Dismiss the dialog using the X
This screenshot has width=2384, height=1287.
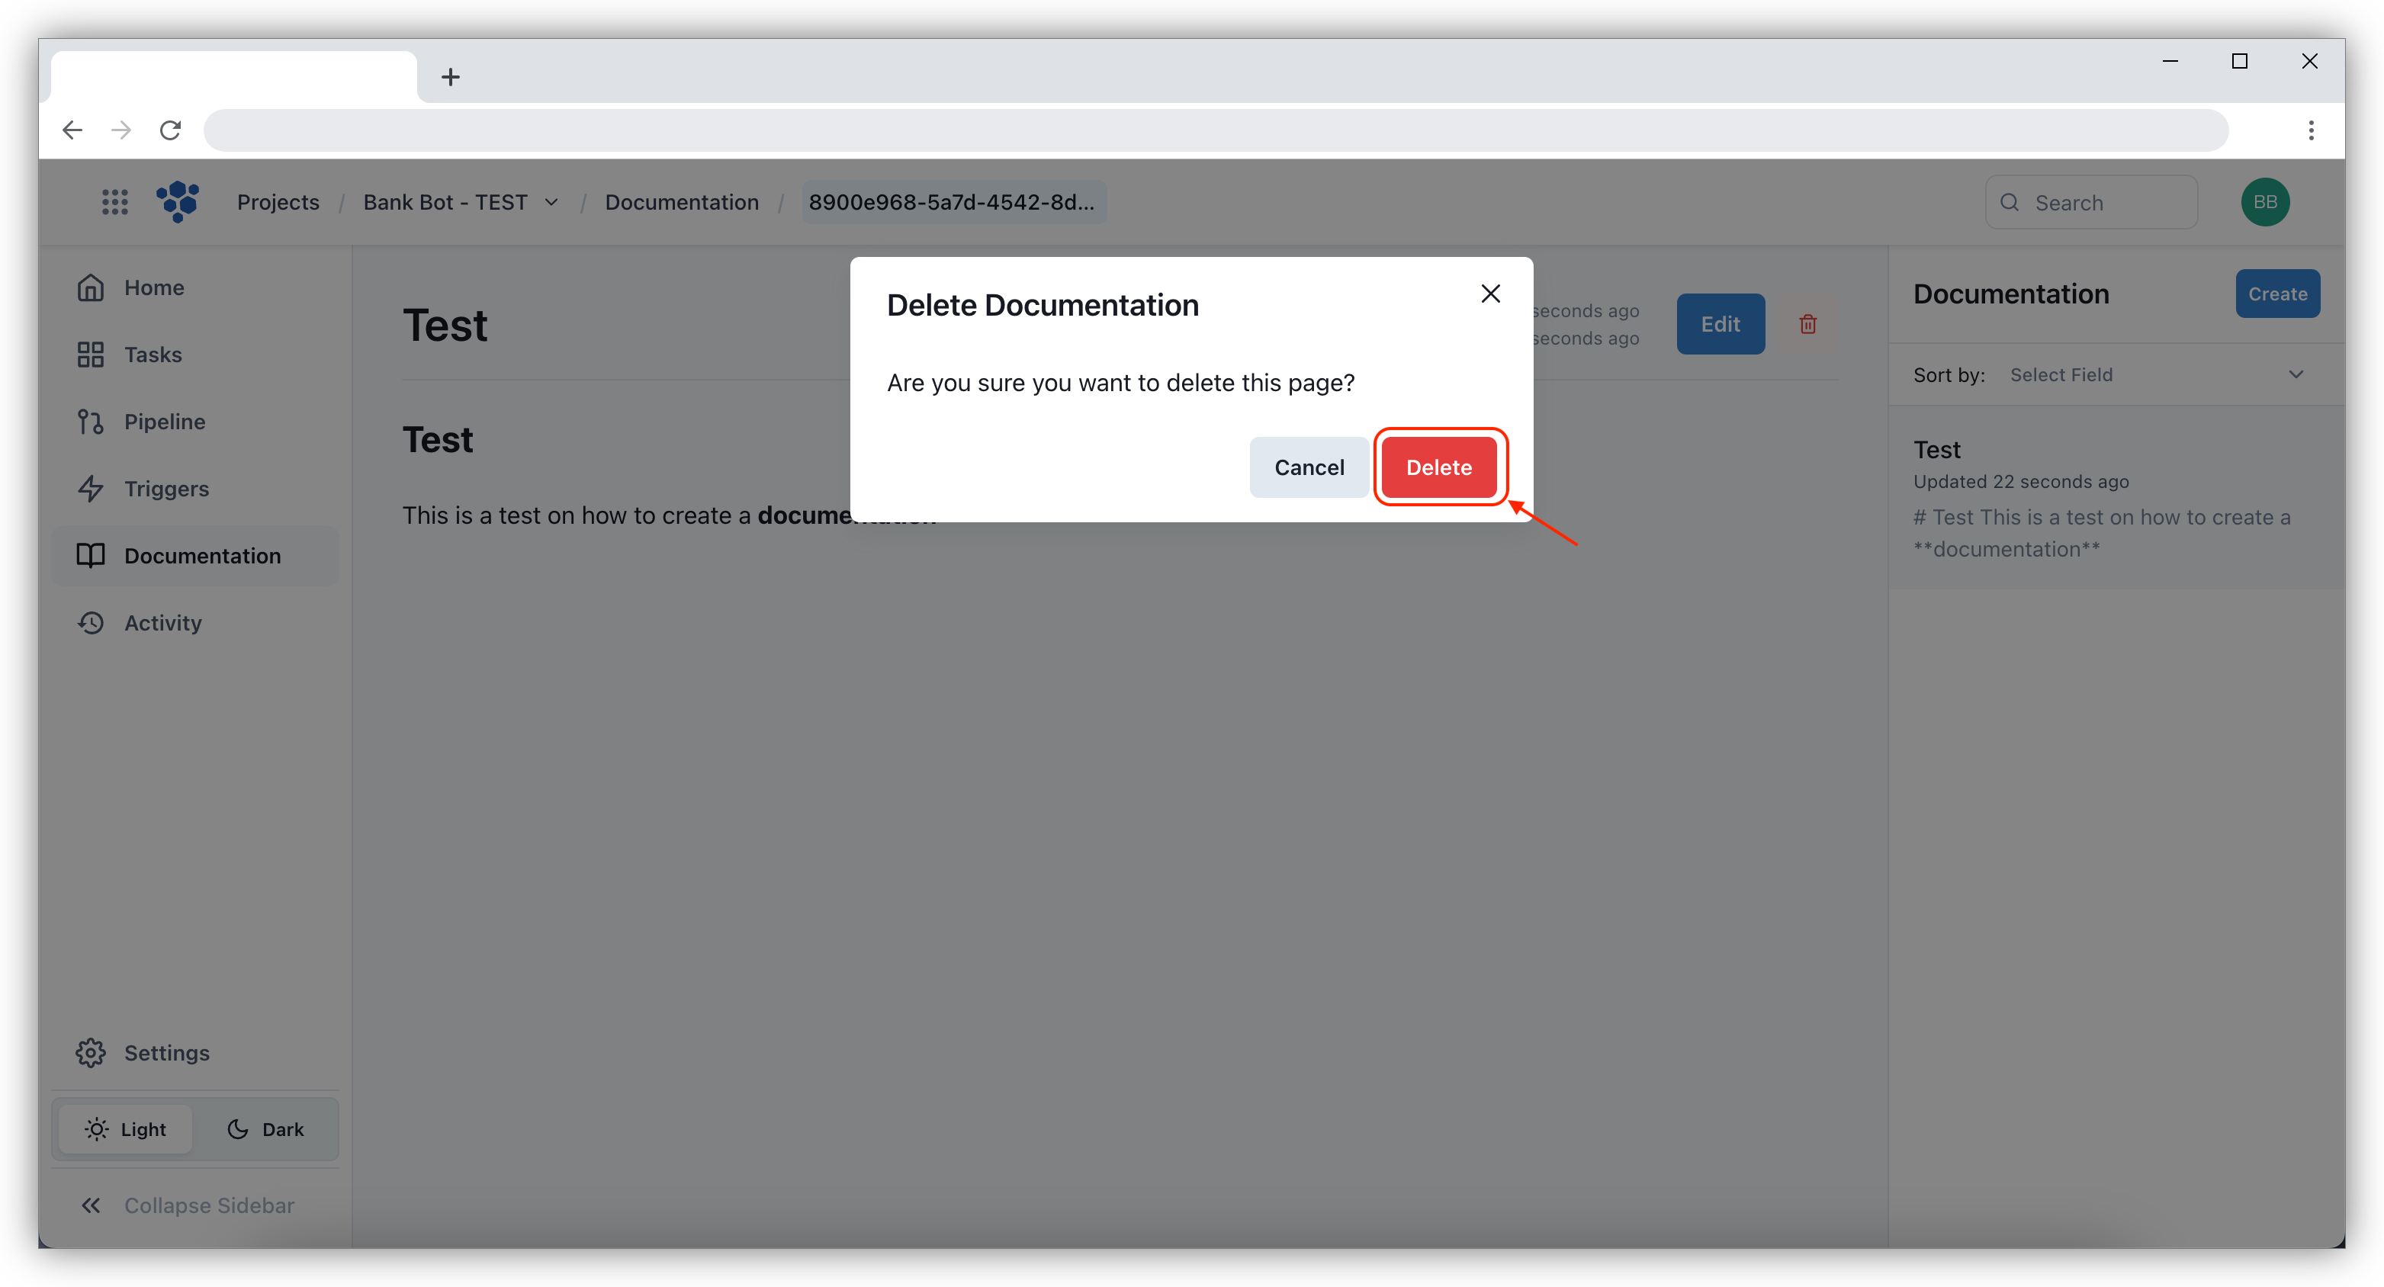[x=1490, y=294]
